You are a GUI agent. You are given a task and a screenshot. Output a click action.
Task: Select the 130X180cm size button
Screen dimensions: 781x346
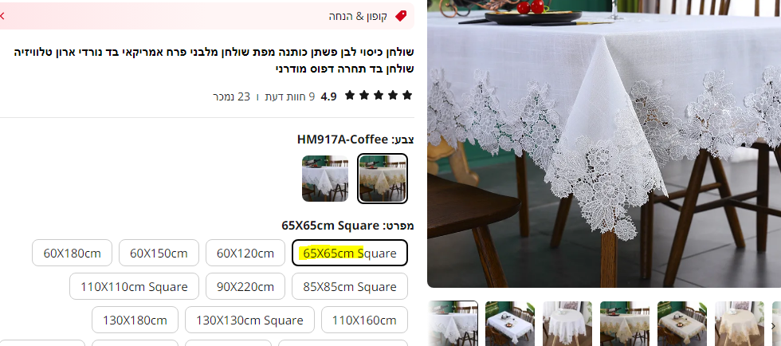pos(135,320)
